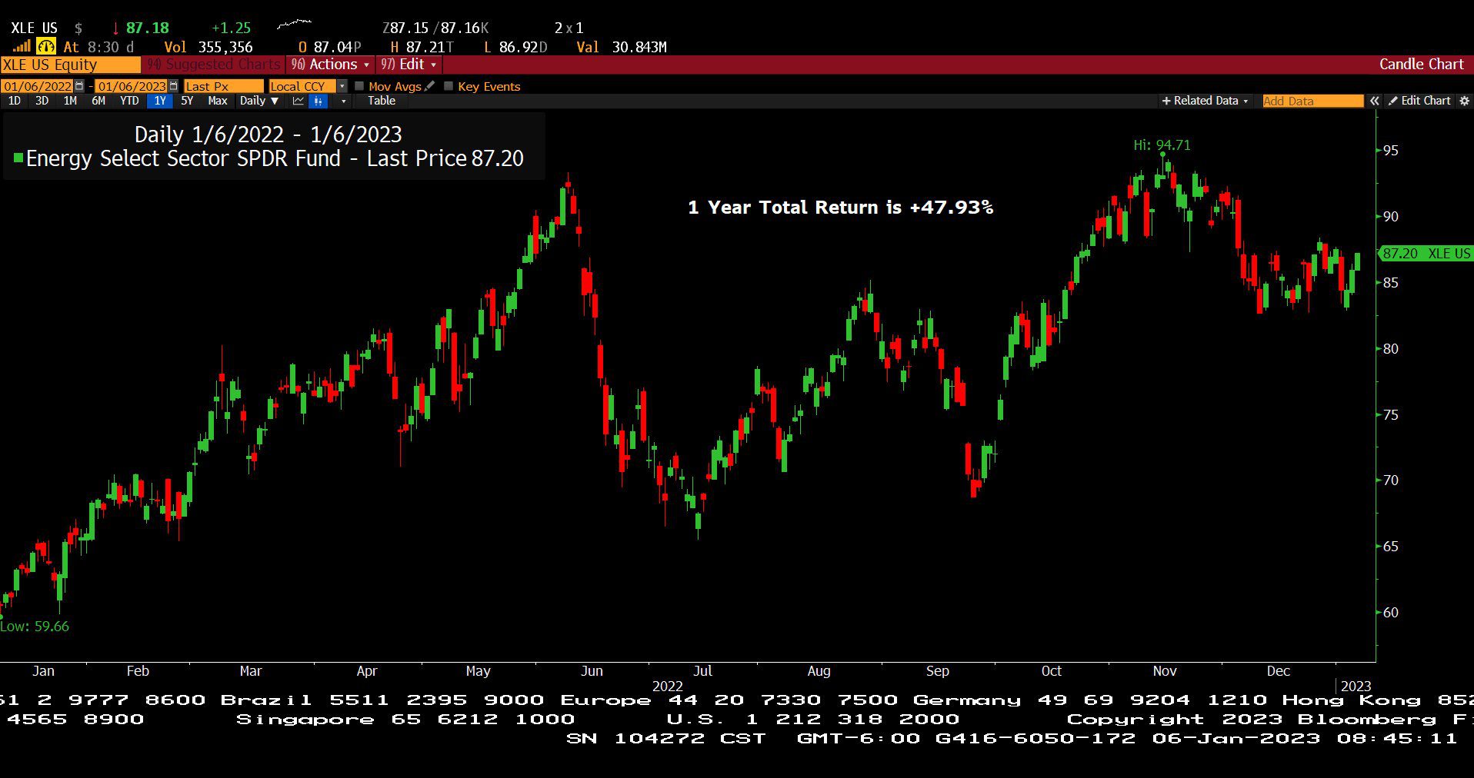Click the 01/06/2023 end date field
Screen dimensions: 1474x778
132,86
